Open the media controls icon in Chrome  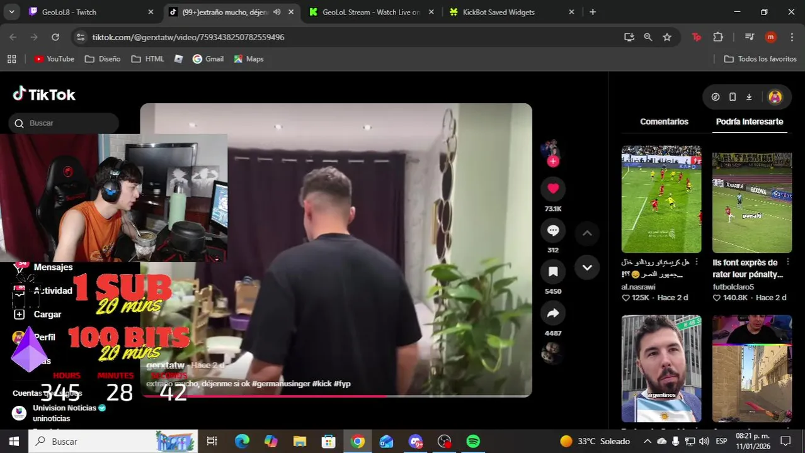click(750, 37)
